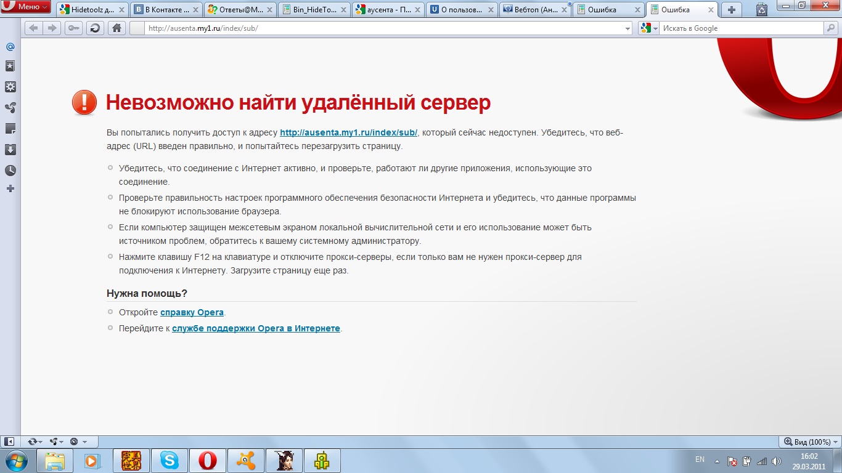Switch to the В Контакте tab
The height and width of the screenshot is (473, 842).
166,9
